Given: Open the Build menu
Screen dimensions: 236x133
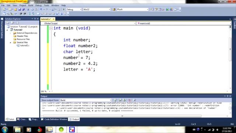Looking at the screenshot, I should tap(31, 5).
